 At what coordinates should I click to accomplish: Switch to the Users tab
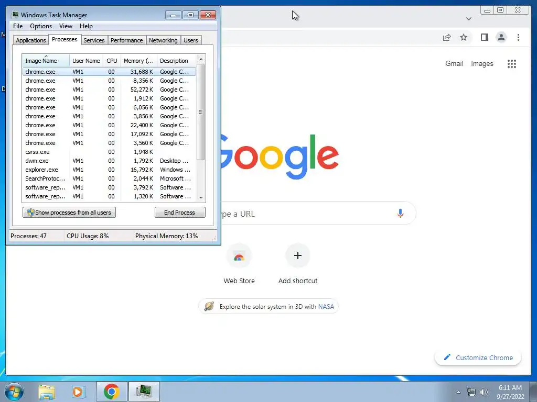[x=191, y=40]
